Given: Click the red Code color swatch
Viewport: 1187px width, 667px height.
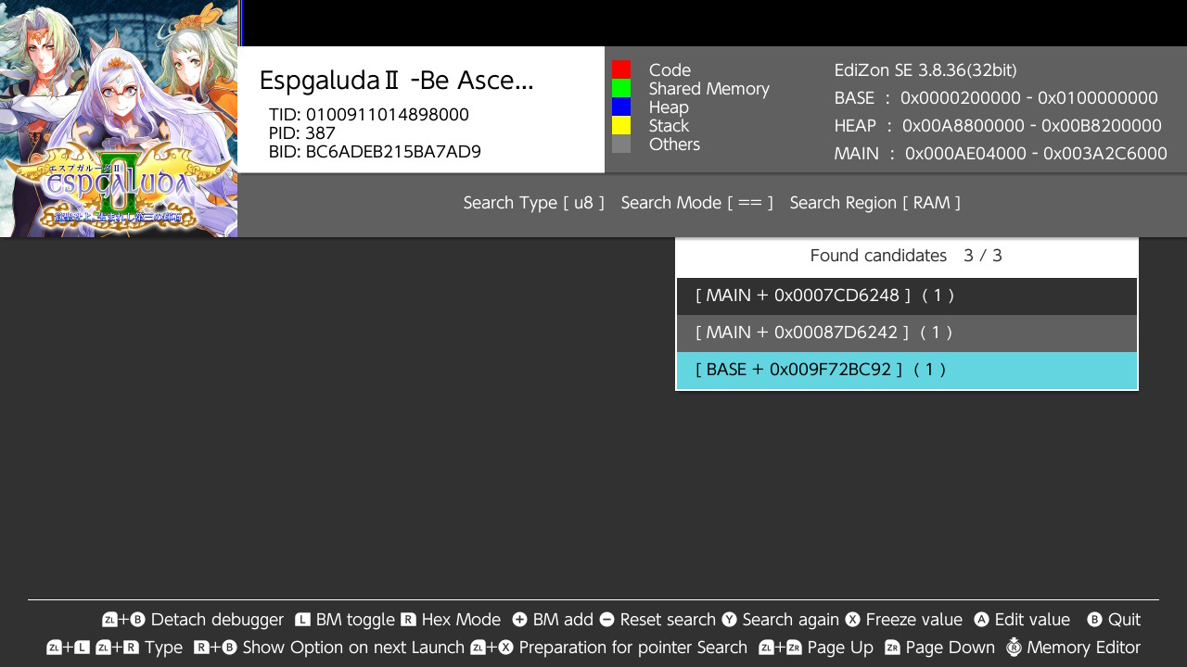Looking at the screenshot, I should (621, 69).
